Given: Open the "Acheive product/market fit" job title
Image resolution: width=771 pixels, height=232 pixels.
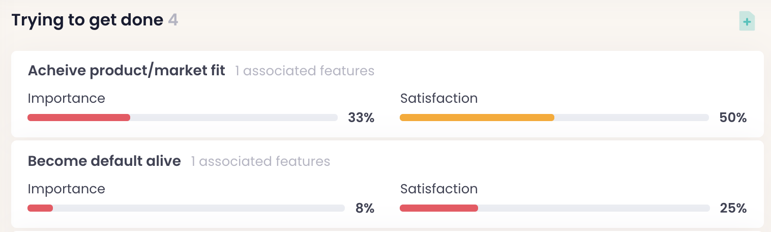Looking at the screenshot, I should click(x=126, y=71).
